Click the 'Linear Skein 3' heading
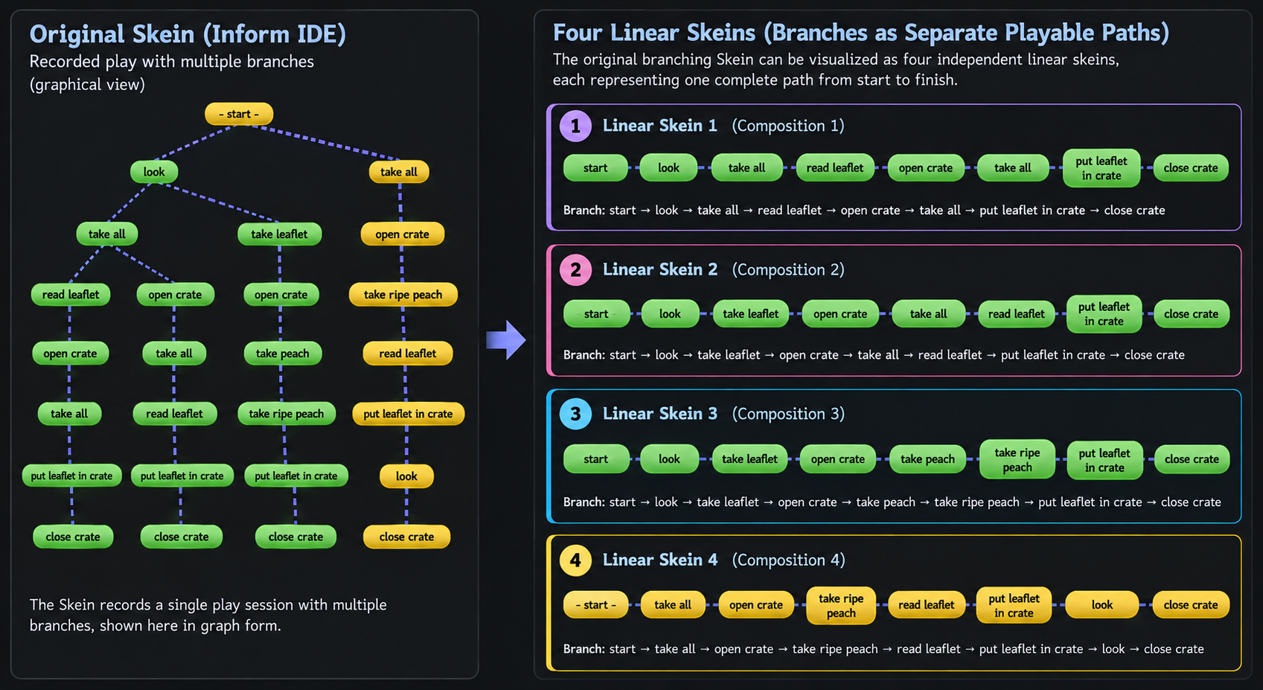Screen dimensions: 1263x690 [x=660, y=414]
